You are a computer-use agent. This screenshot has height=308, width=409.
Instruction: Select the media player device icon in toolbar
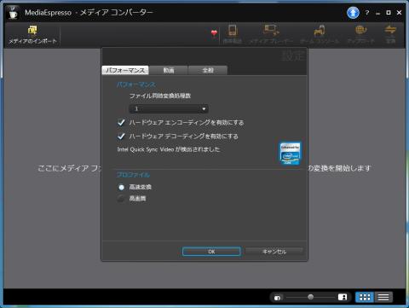pyautogui.click(x=271, y=30)
